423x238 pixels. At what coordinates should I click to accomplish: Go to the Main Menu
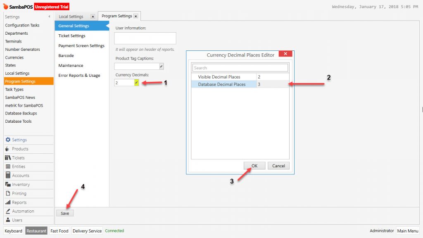pyautogui.click(x=408, y=231)
